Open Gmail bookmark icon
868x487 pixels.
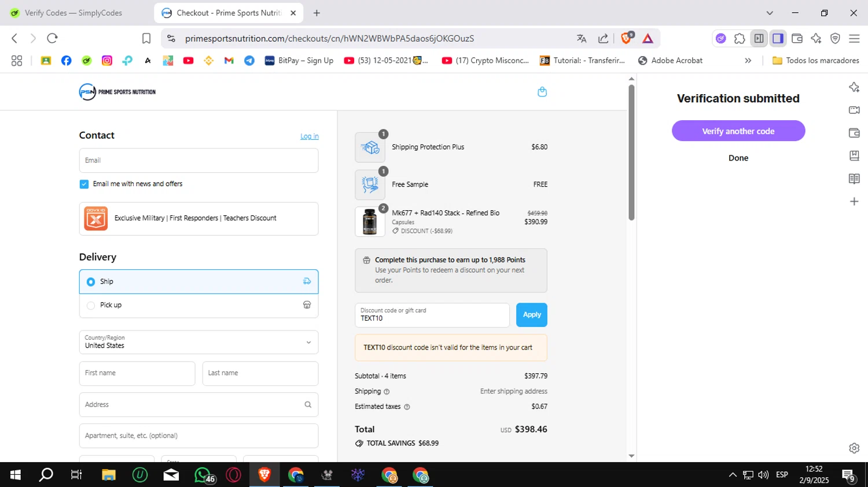coord(229,61)
